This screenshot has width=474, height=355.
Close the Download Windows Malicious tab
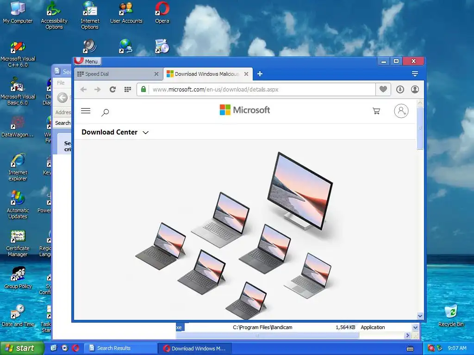(x=246, y=74)
